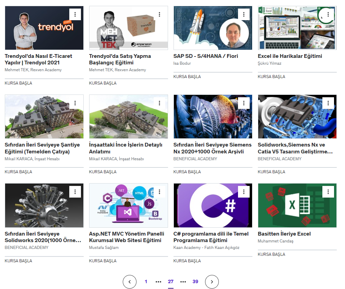This screenshot has height=289, width=345.
Task: Jump to last page 39
Action: [195, 281]
